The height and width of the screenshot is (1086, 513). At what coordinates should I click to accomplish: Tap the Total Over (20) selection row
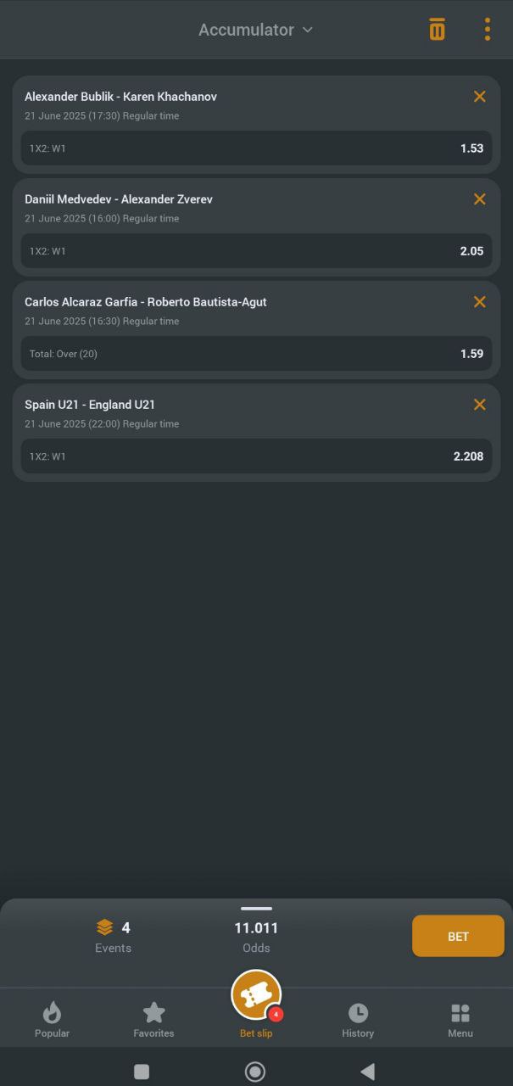coord(256,354)
